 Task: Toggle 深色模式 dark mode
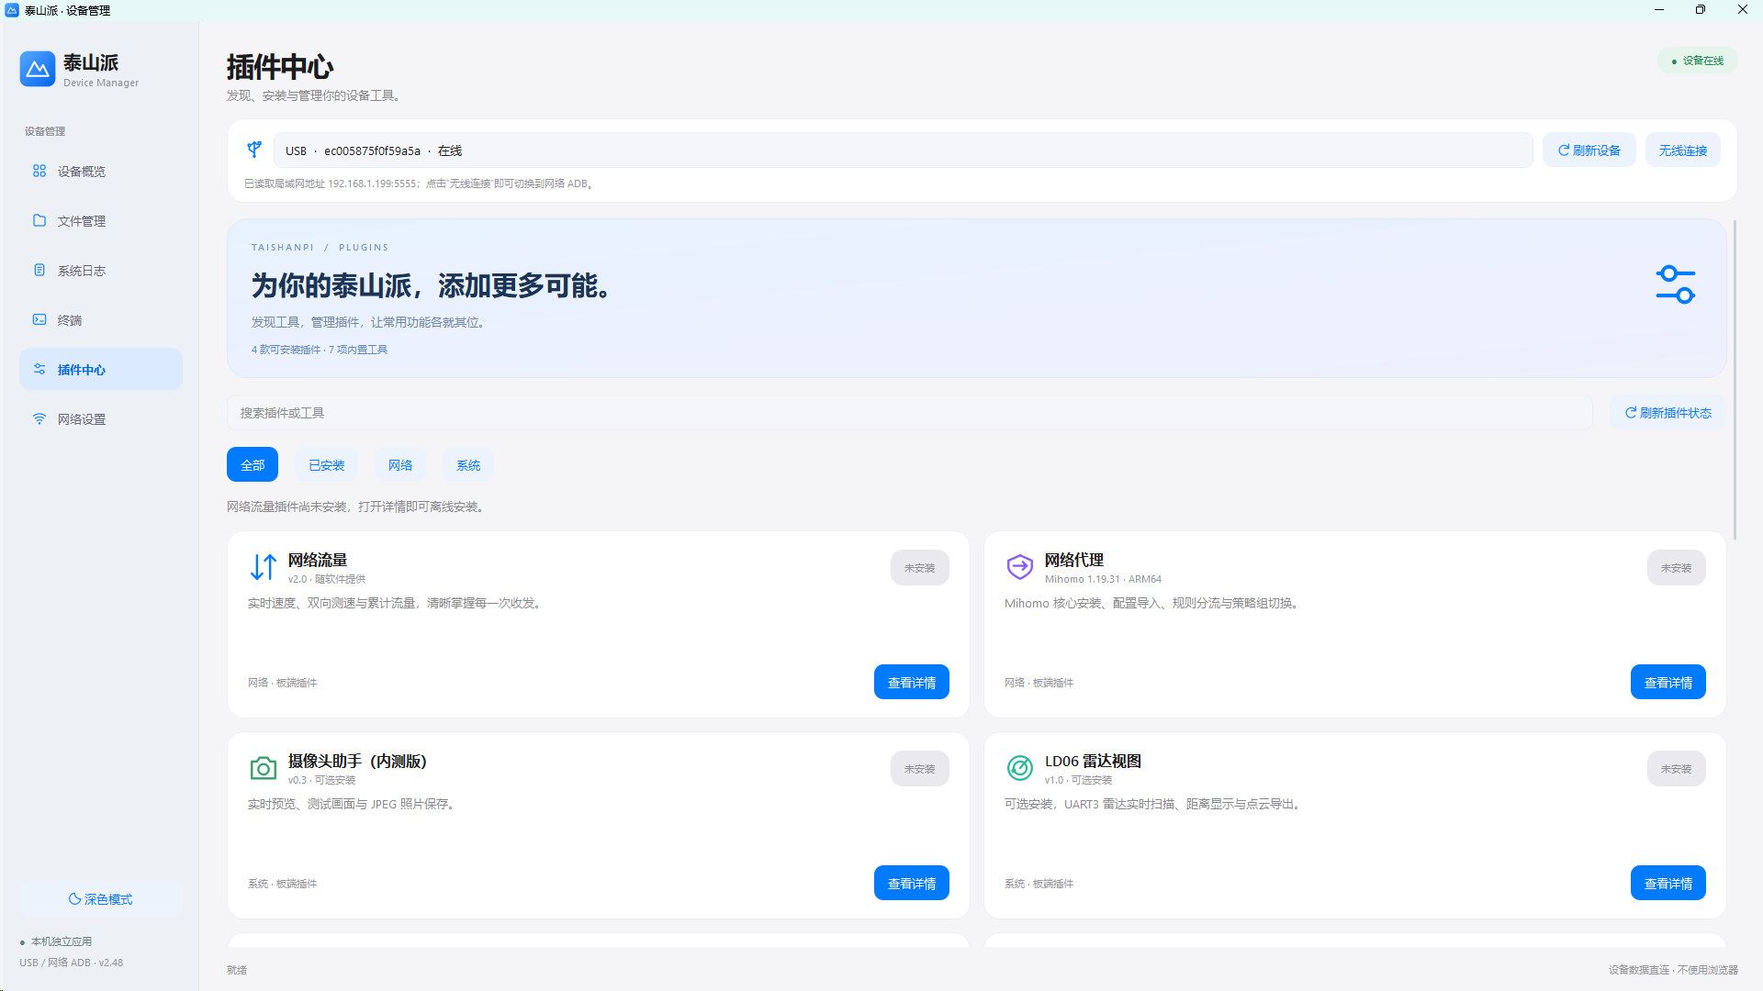coord(101,899)
